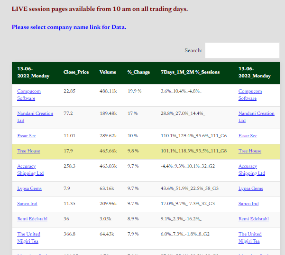Open Accuracy Shipping Ltd link in last column
The image size is (285, 255).
[x=251, y=170]
